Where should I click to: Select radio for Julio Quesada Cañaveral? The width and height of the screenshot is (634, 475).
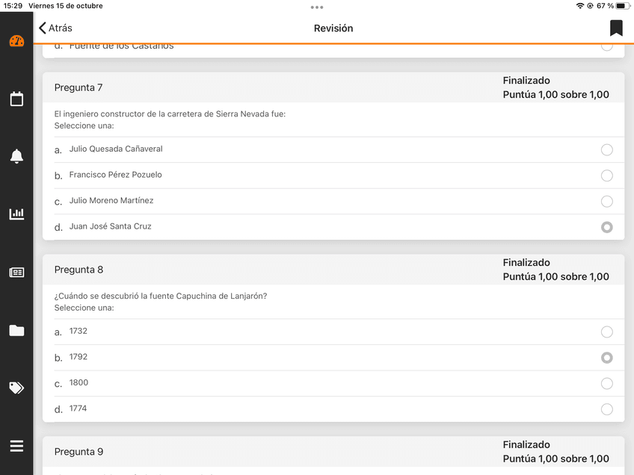(606, 150)
